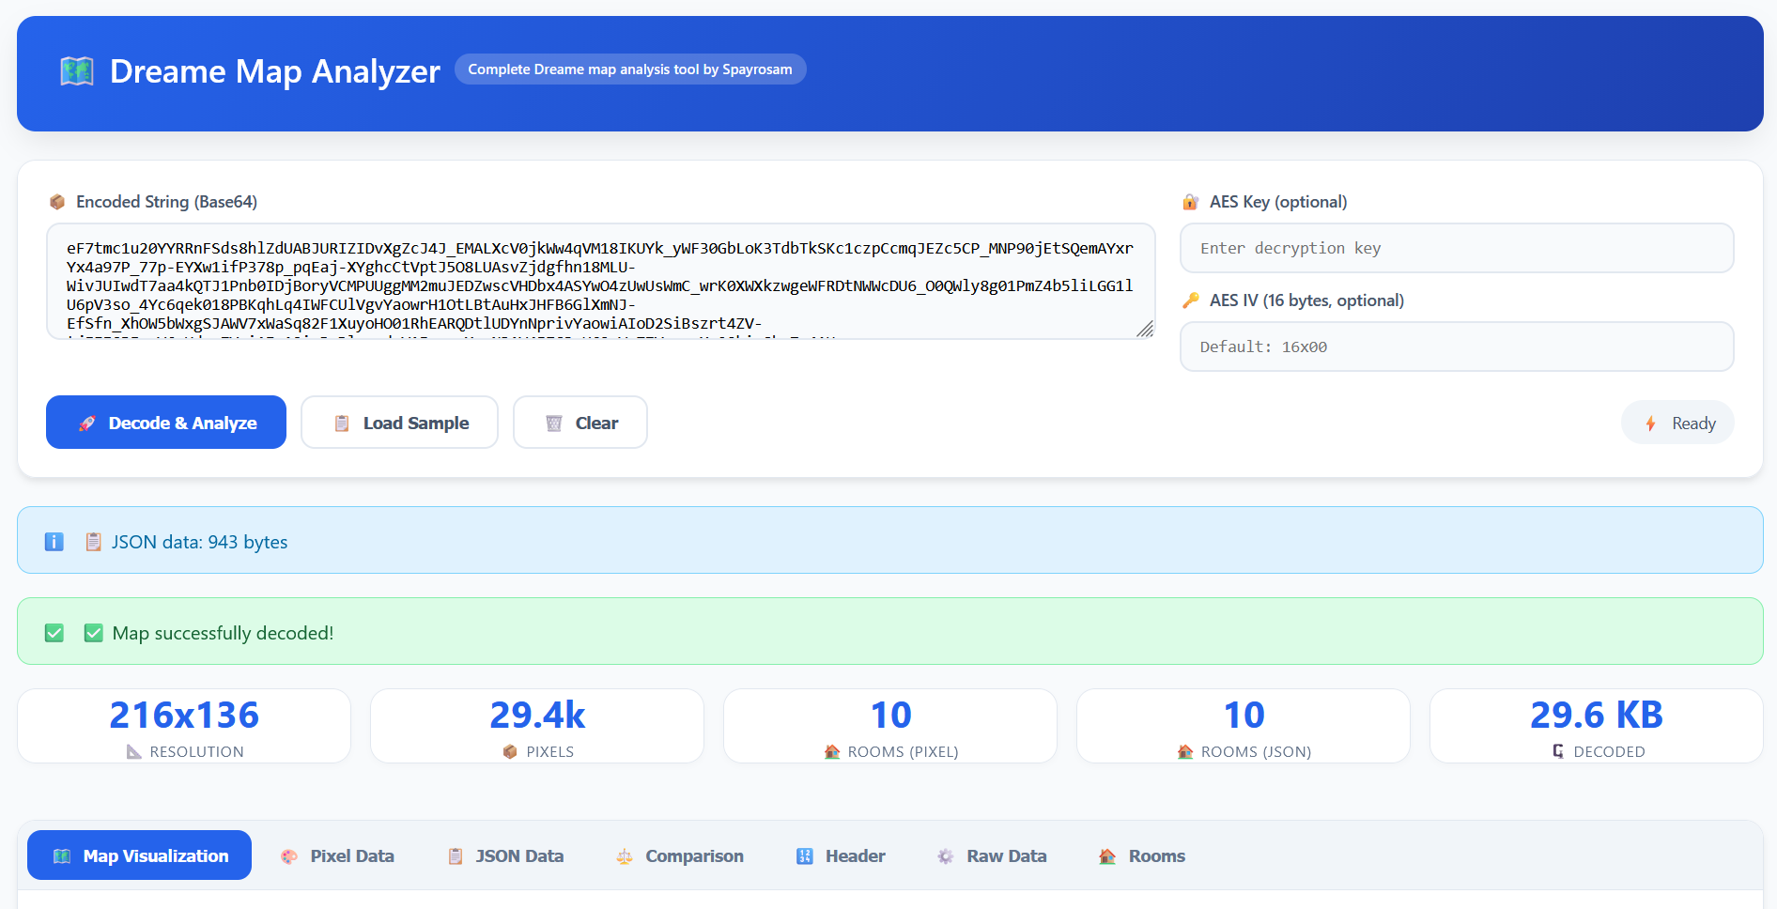
Task: Open the Rooms tab
Action: point(1142,855)
